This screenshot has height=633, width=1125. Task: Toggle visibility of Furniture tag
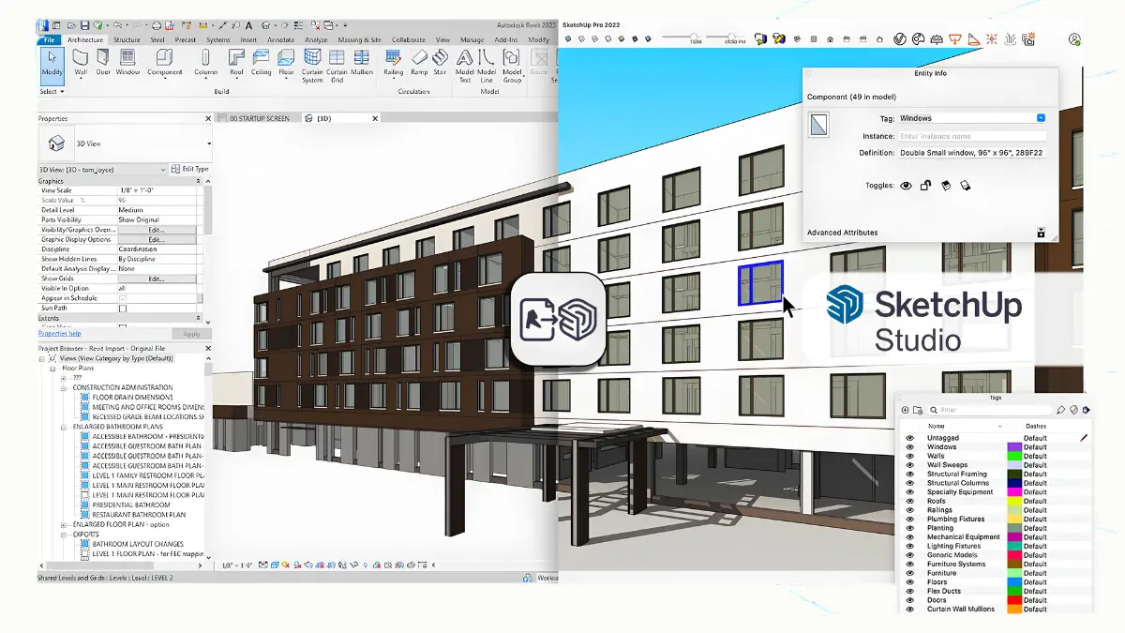[908, 573]
